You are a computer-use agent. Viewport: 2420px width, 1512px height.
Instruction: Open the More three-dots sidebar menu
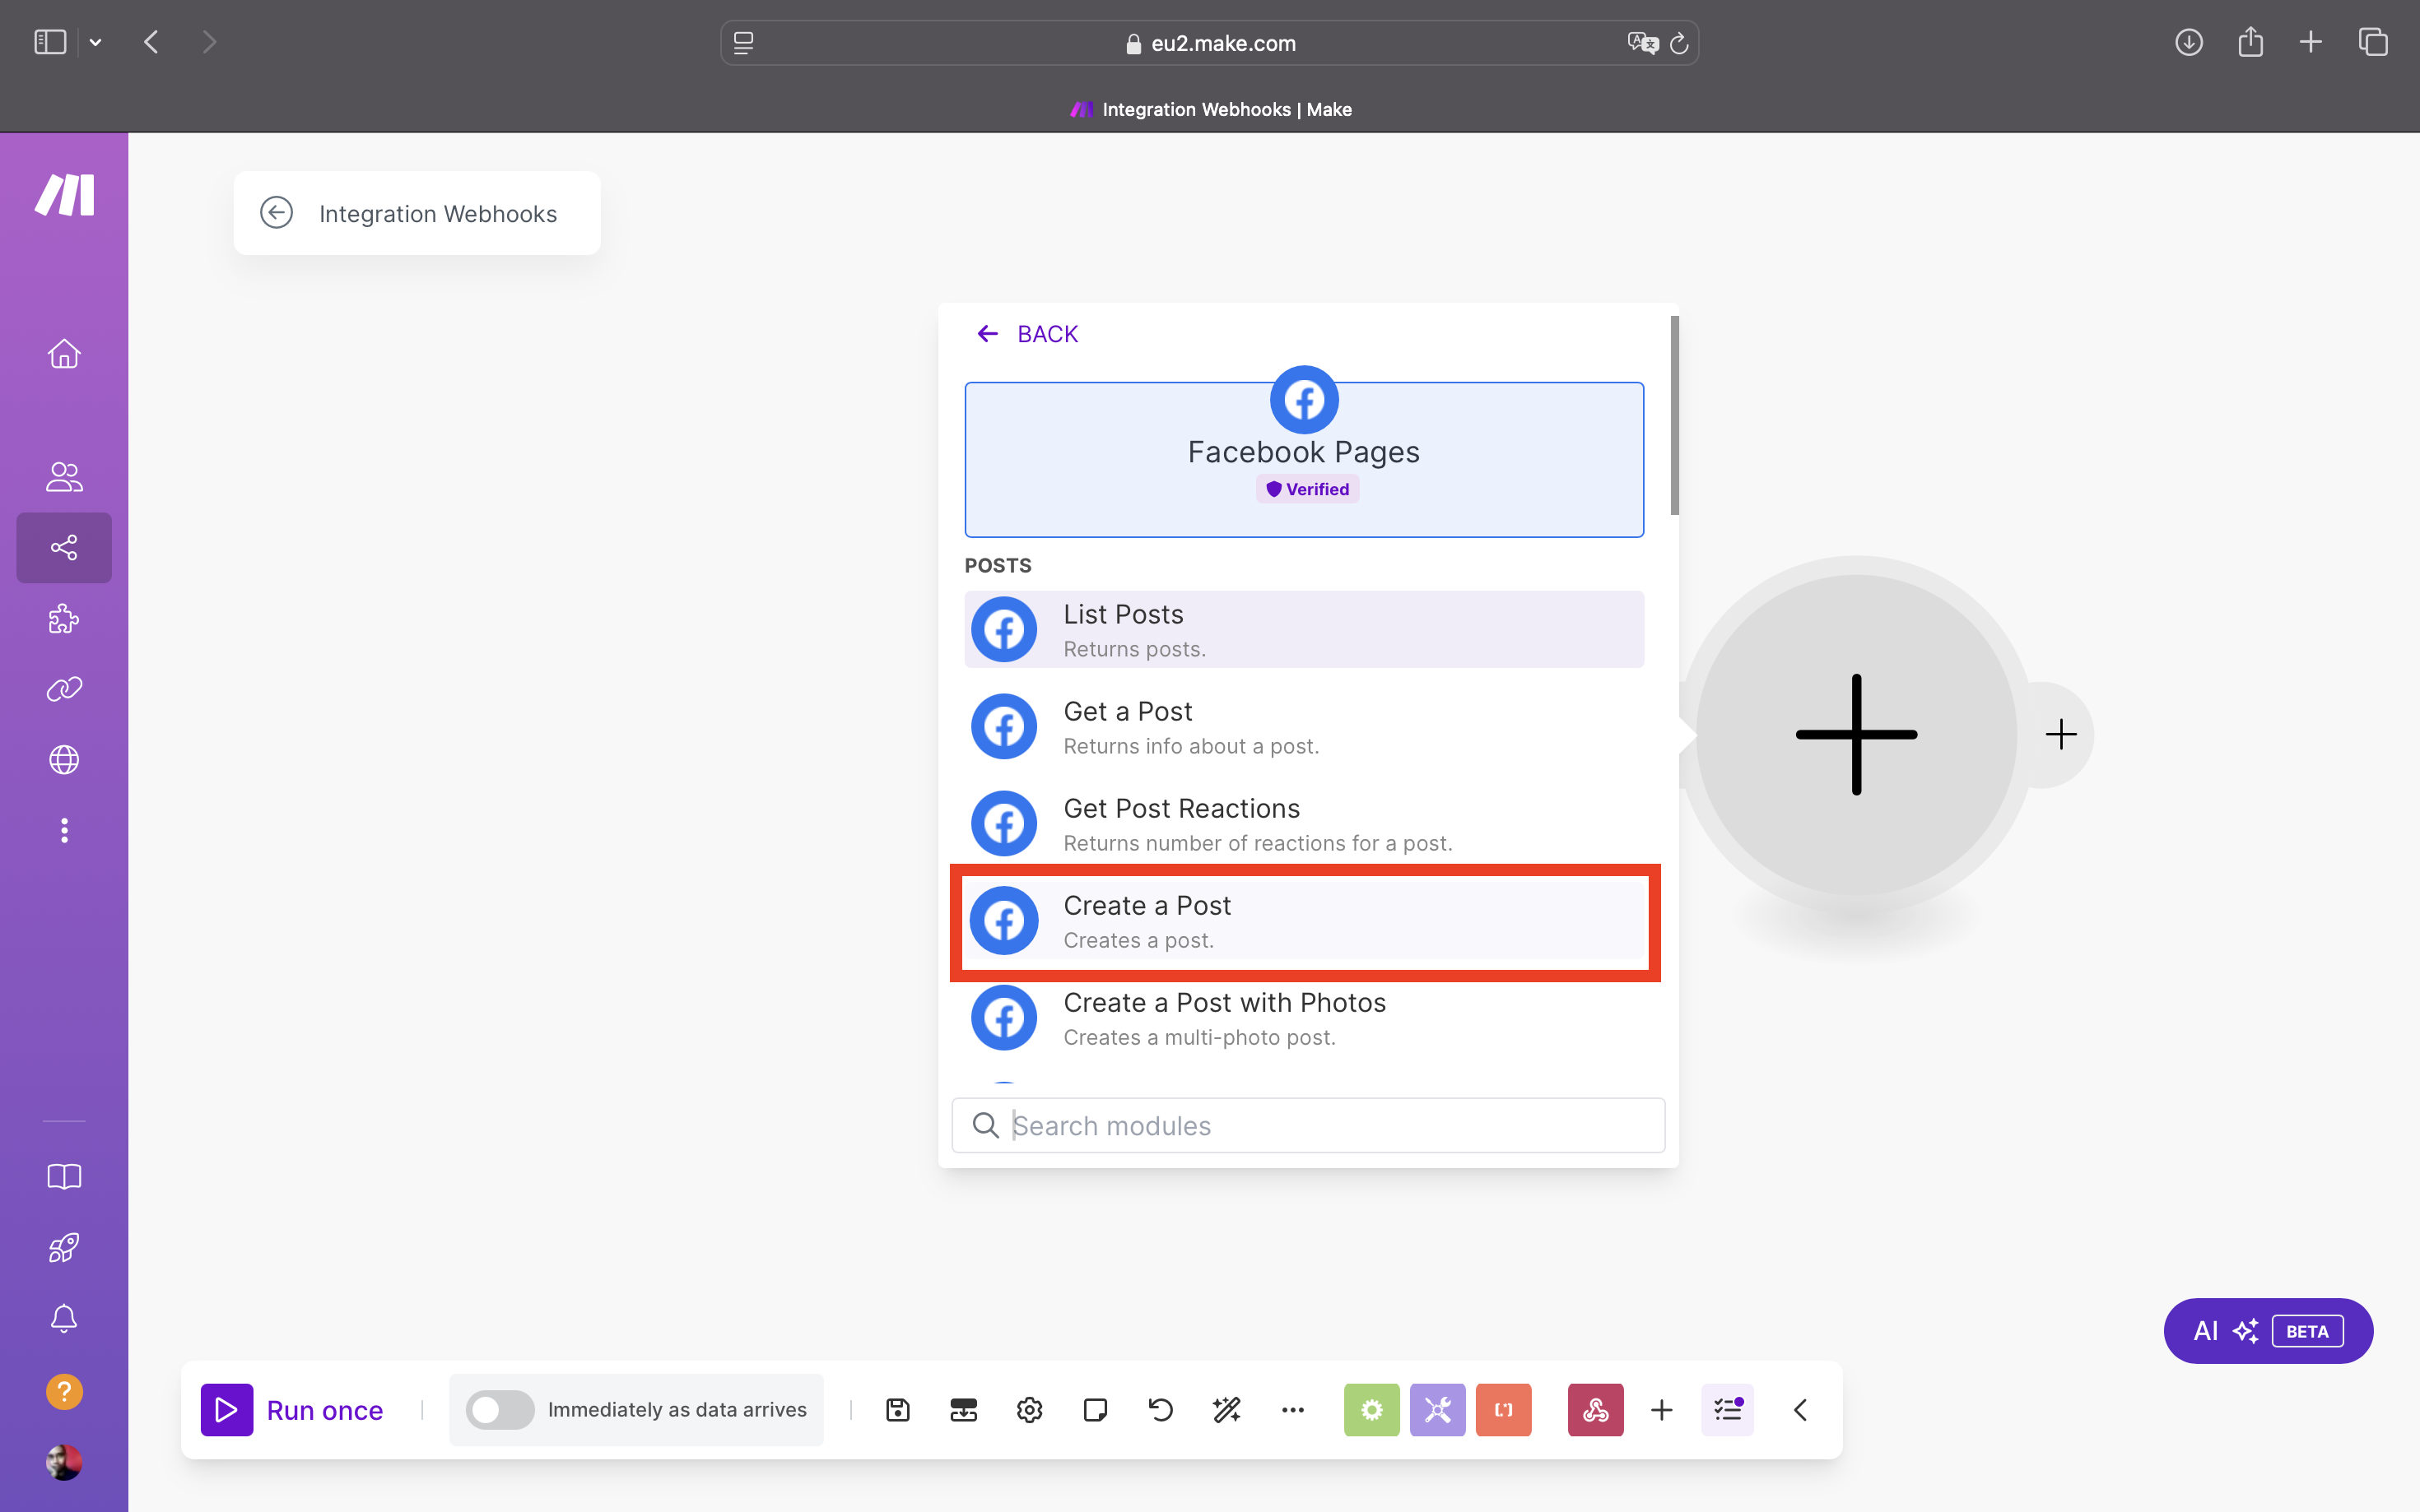point(64,830)
